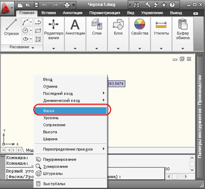Screen dimensions: 205x189
Task: Select the Фаска context menu option
Action: [x=71, y=111]
